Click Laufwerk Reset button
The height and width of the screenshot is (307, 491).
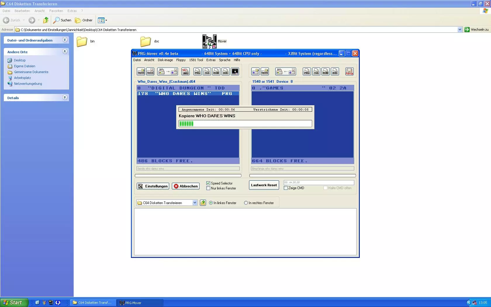[x=264, y=185]
